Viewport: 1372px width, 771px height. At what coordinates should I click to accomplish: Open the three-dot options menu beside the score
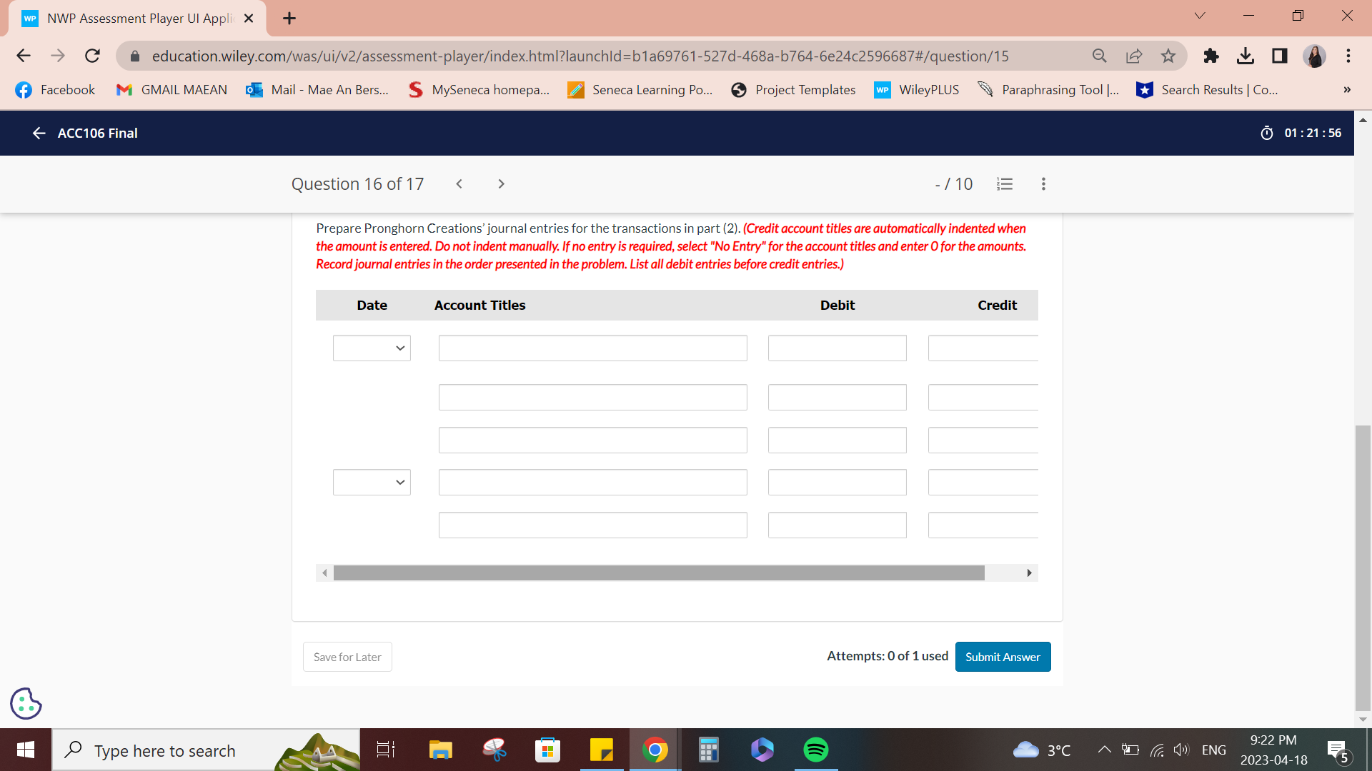click(1043, 183)
